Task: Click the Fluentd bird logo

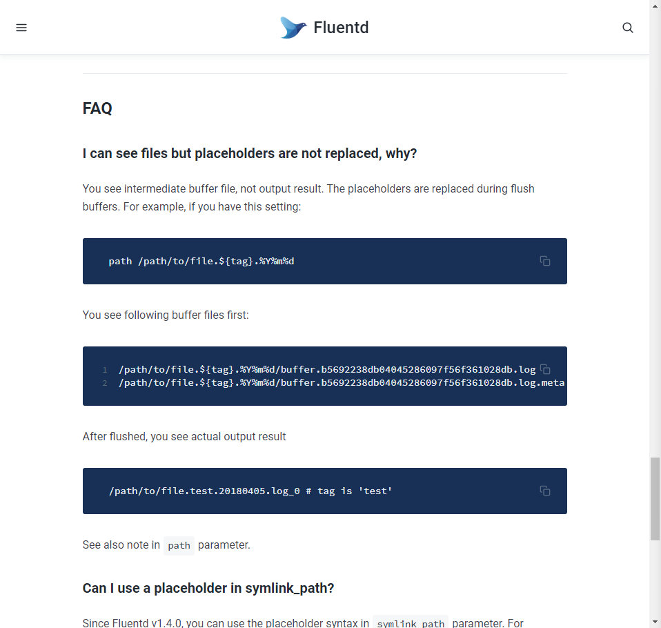Action: click(x=293, y=28)
